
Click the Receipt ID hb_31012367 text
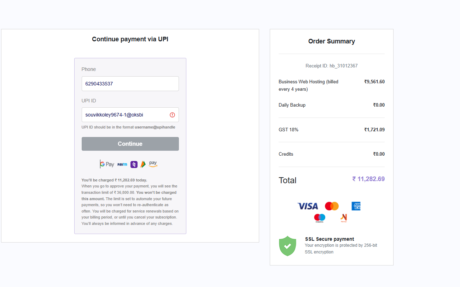coord(331,66)
